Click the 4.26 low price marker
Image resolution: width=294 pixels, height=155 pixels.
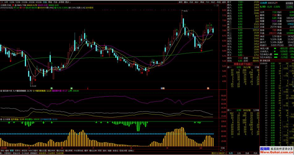pos(34,86)
